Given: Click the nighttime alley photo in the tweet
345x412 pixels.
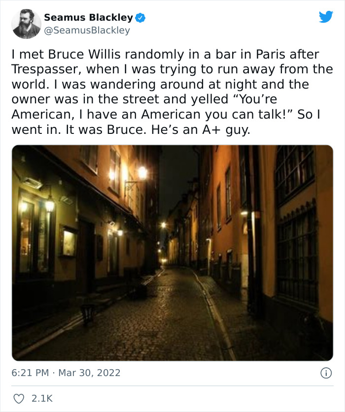Looking at the screenshot, I should [172, 251].
